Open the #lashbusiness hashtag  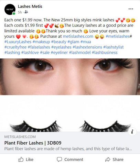point(105,53)
